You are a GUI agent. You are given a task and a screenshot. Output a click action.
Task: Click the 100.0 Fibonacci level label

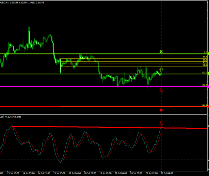[204, 73]
